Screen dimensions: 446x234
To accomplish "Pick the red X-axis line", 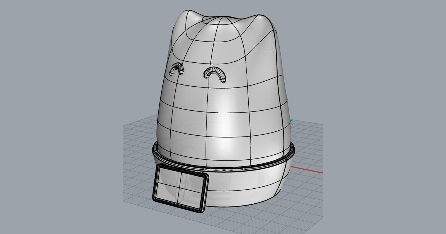I will [307, 170].
